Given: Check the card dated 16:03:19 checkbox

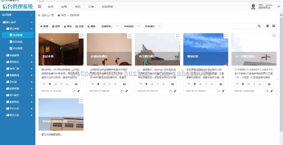Looking at the screenshot, I should tap(178, 36).
